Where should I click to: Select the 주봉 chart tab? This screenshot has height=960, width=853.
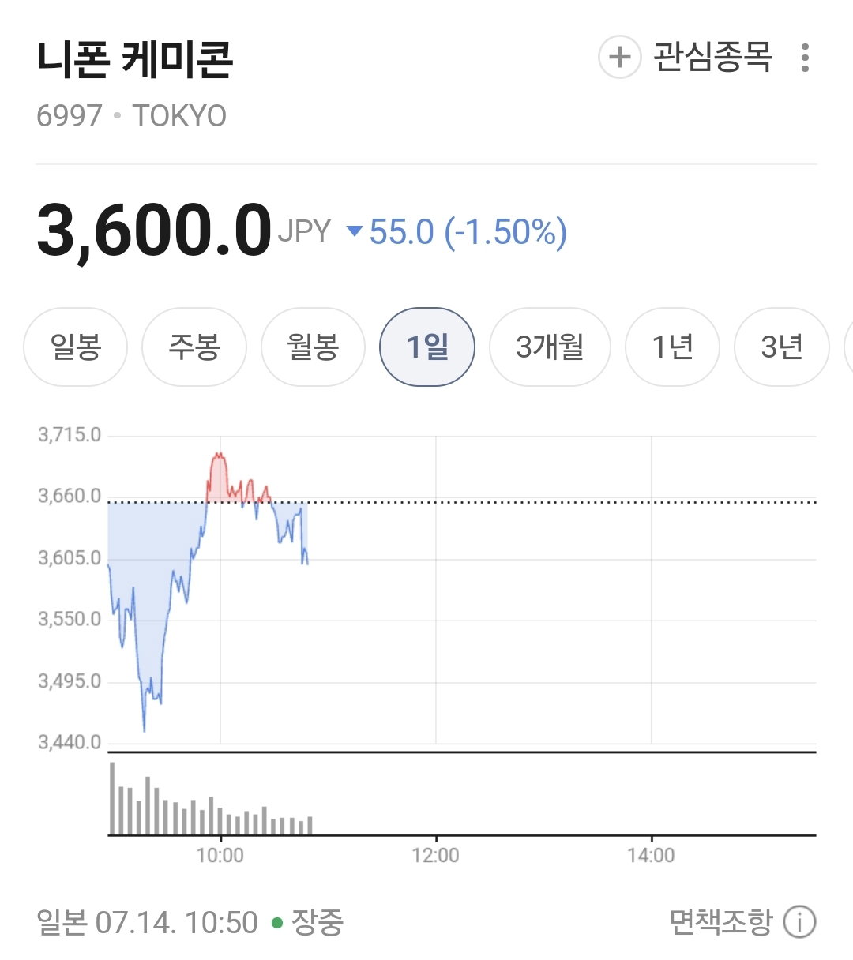194,347
